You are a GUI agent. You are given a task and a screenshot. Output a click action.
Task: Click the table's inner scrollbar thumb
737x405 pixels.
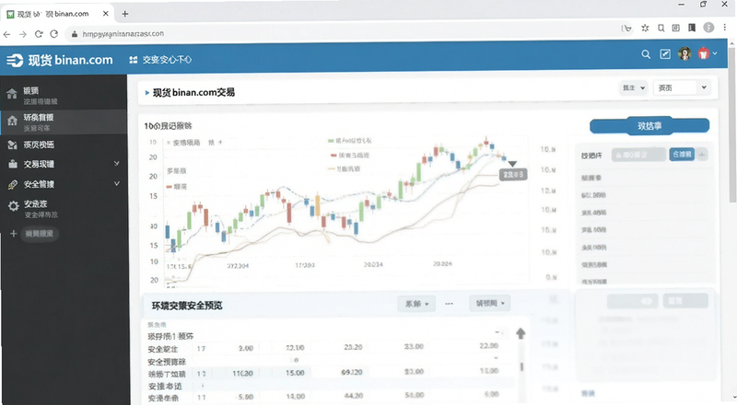(x=521, y=366)
